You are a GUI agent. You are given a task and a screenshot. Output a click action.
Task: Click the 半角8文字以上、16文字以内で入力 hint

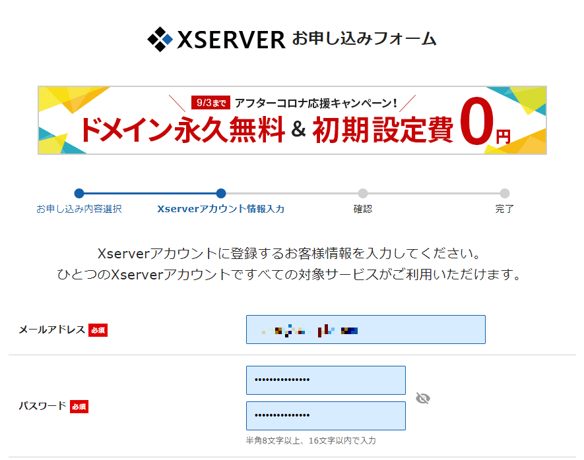click(311, 441)
